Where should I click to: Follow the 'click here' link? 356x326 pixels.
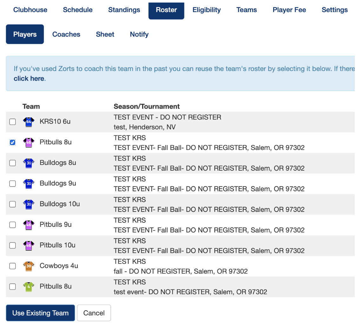pyautogui.click(x=29, y=78)
